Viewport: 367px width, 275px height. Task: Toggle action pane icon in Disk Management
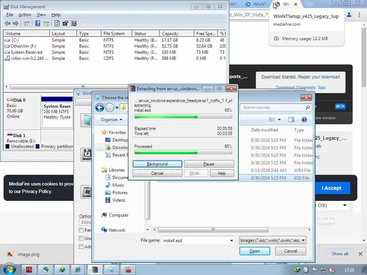tap(46, 23)
